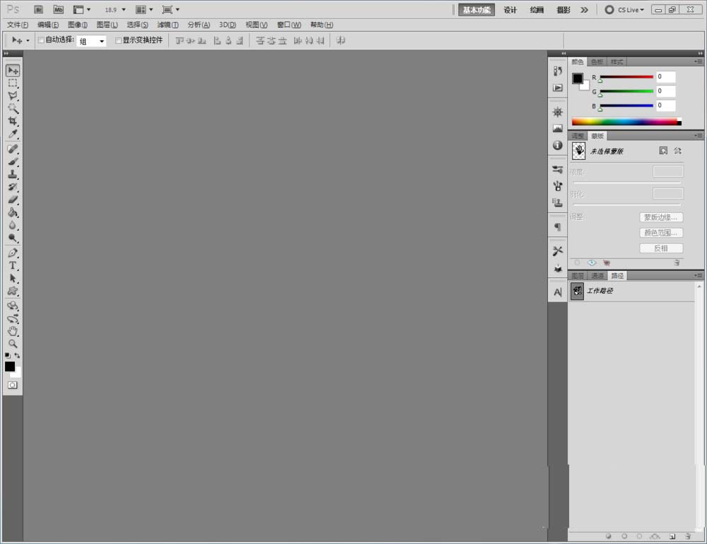Select the Move tool
The image size is (707, 544).
13,70
